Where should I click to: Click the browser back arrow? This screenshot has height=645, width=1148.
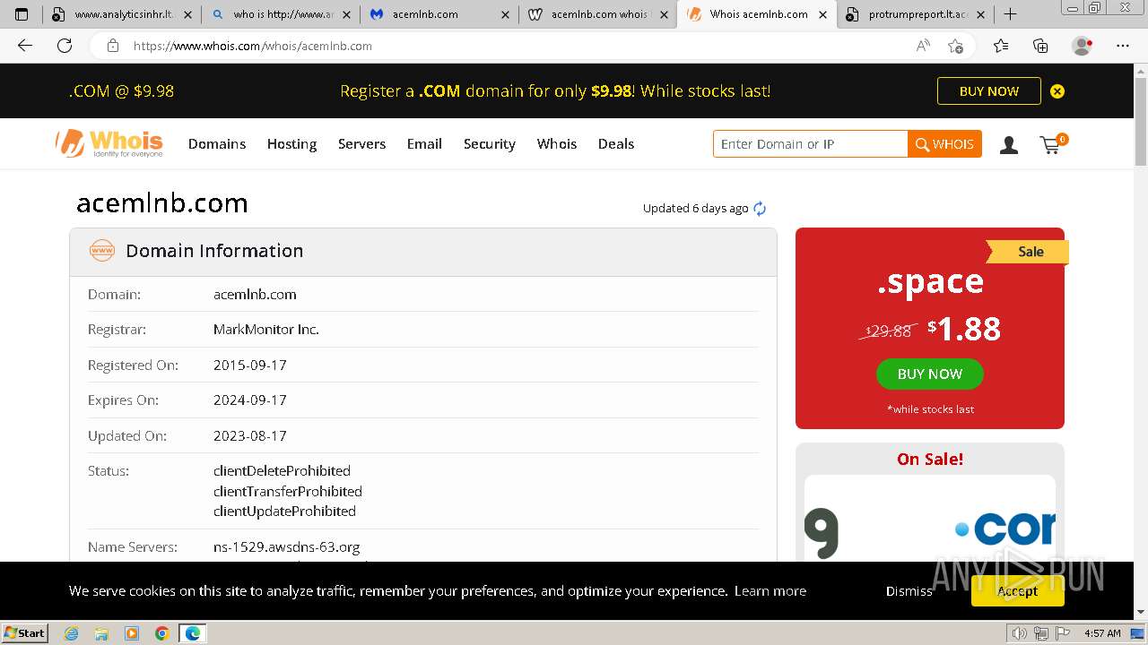(x=25, y=46)
